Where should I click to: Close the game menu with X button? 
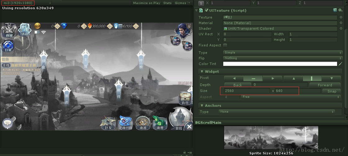coord(189,127)
